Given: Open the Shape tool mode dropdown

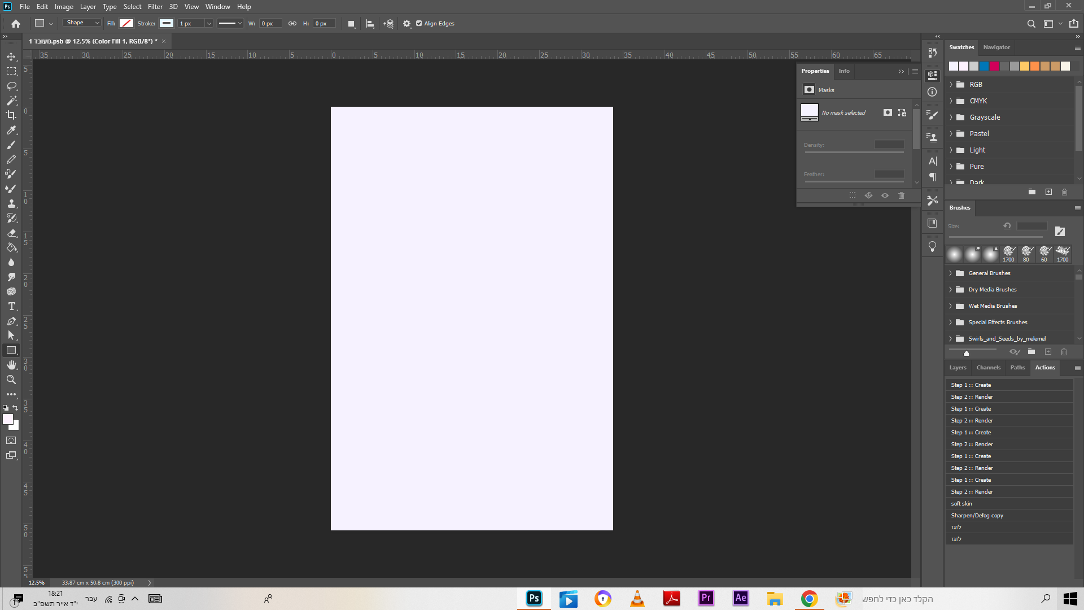Looking at the screenshot, I should pyautogui.click(x=82, y=23).
